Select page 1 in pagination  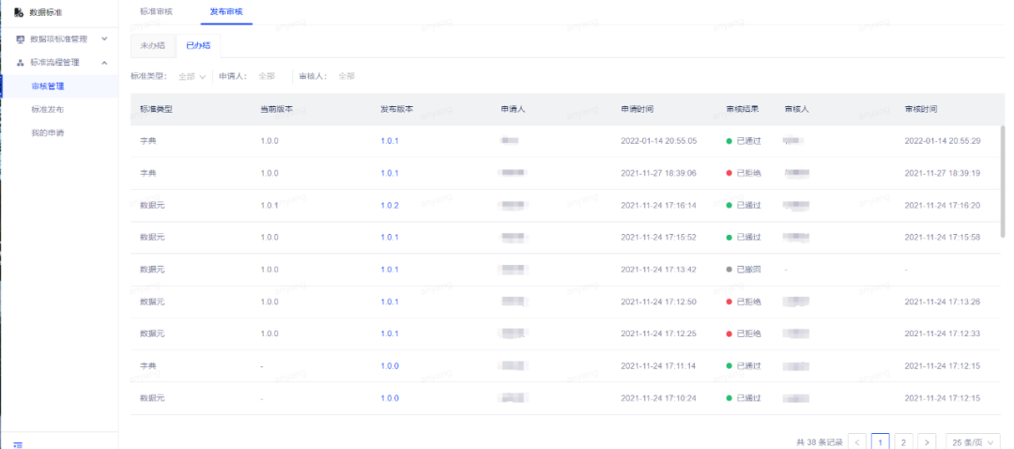(x=880, y=442)
